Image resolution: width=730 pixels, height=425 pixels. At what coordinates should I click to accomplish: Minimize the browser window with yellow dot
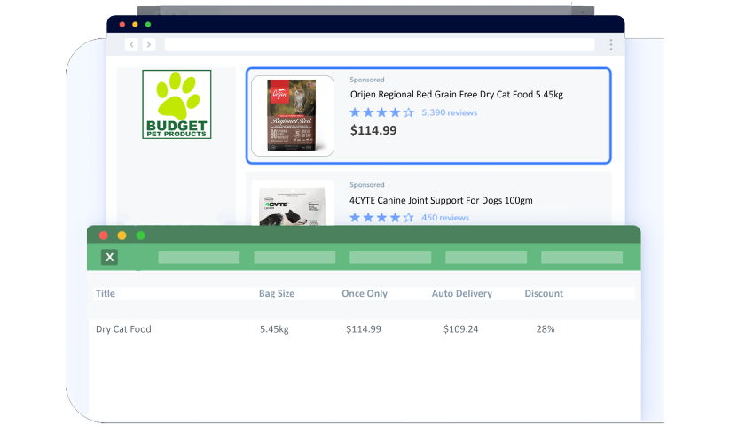coord(135,24)
